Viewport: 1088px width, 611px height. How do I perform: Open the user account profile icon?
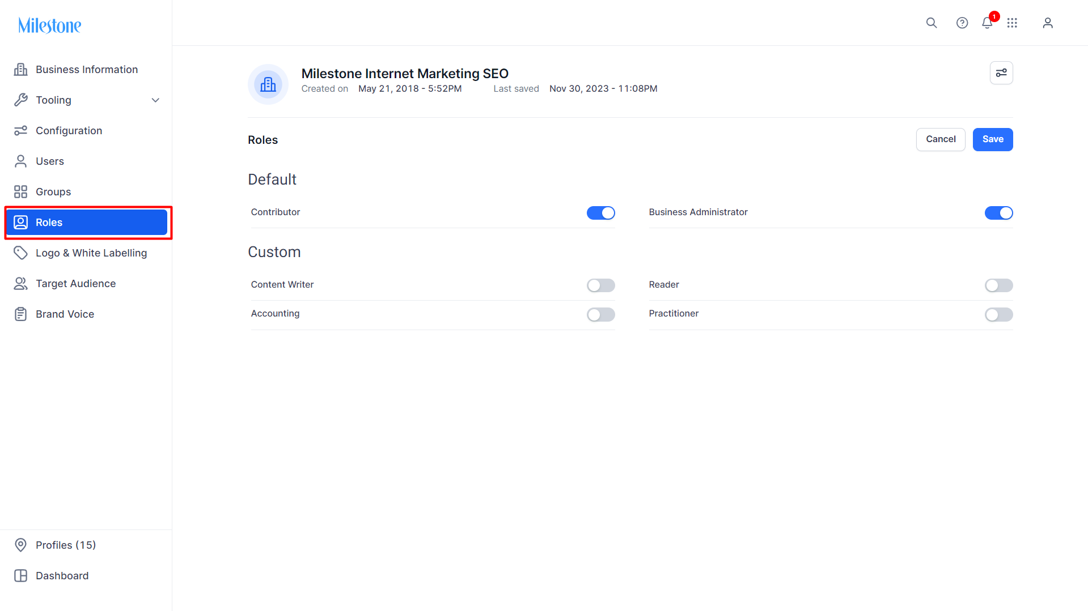click(x=1048, y=23)
